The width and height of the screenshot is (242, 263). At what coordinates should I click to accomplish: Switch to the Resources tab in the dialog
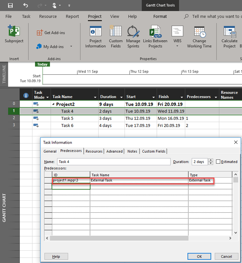click(94, 151)
